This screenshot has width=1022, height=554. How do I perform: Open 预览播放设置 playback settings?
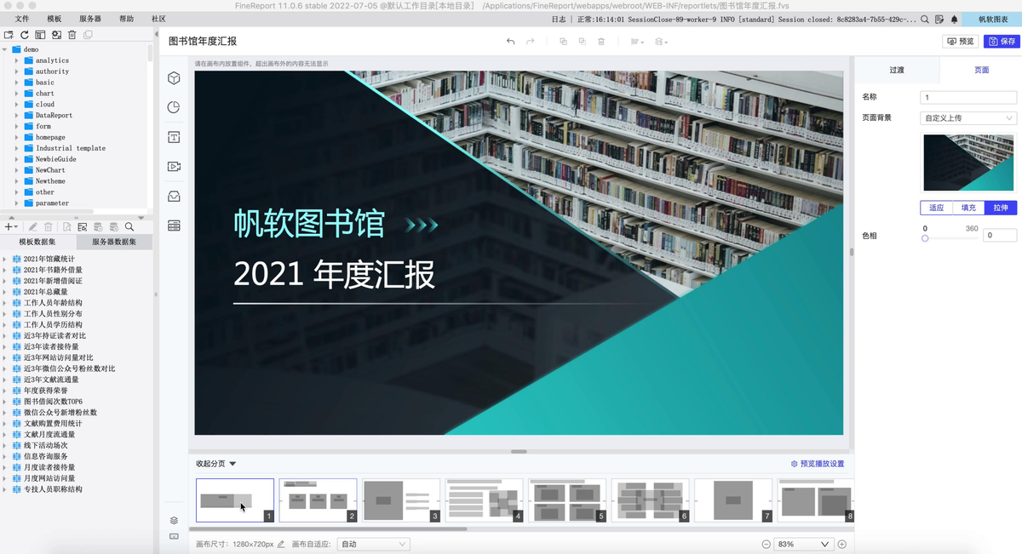pyautogui.click(x=818, y=464)
